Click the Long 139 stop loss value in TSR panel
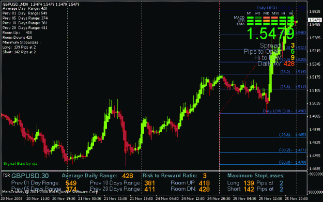This screenshot has height=202, width=323. click(x=249, y=183)
